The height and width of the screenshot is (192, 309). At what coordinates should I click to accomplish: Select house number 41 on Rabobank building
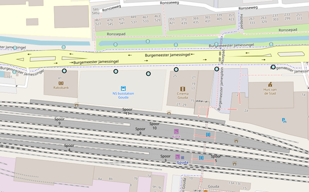tap(60, 78)
